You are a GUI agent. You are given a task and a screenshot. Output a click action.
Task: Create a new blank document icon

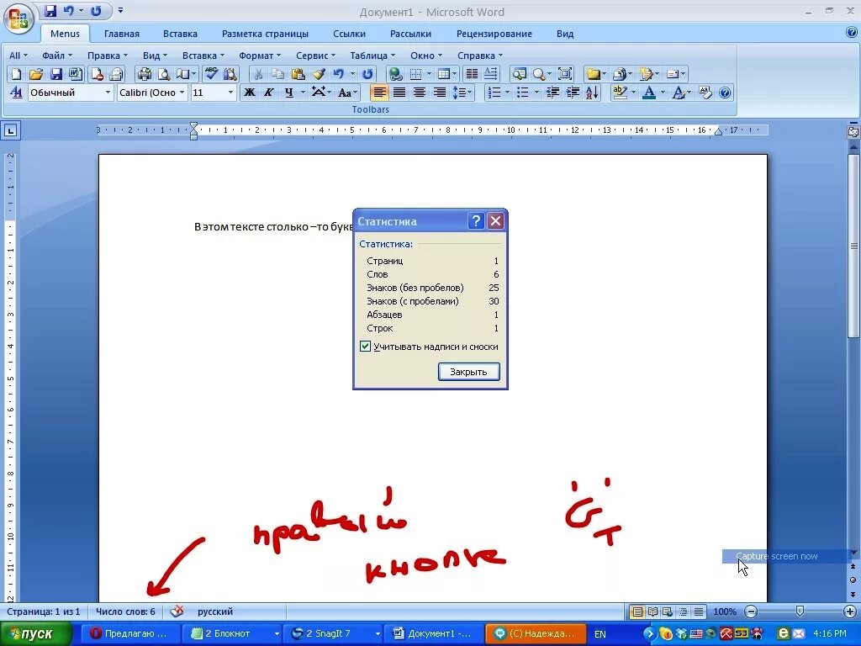pos(16,74)
